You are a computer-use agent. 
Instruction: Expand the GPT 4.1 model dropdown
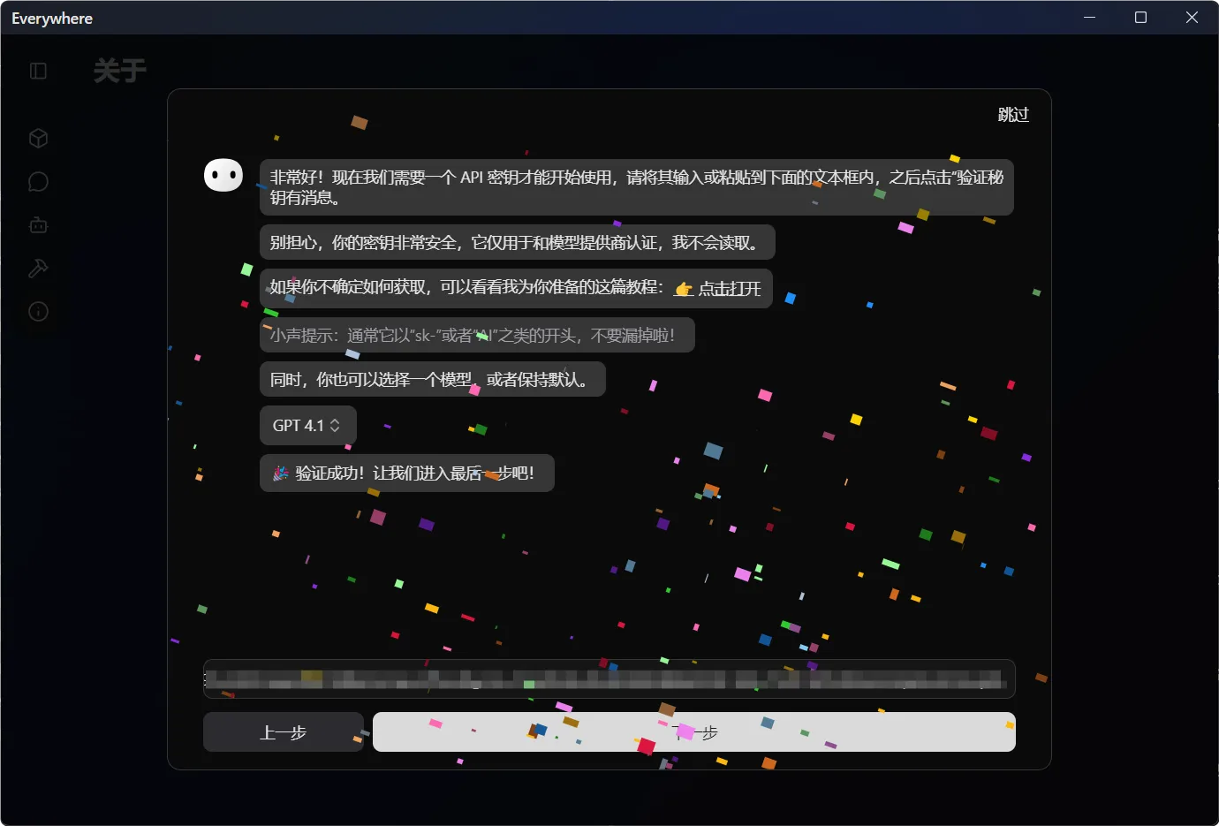pos(307,426)
